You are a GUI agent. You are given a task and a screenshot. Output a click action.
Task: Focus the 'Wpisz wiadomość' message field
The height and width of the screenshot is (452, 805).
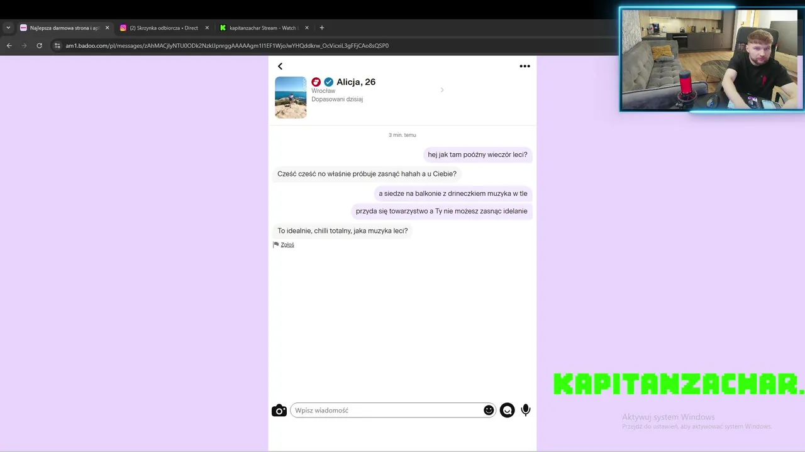pos(393,411)
